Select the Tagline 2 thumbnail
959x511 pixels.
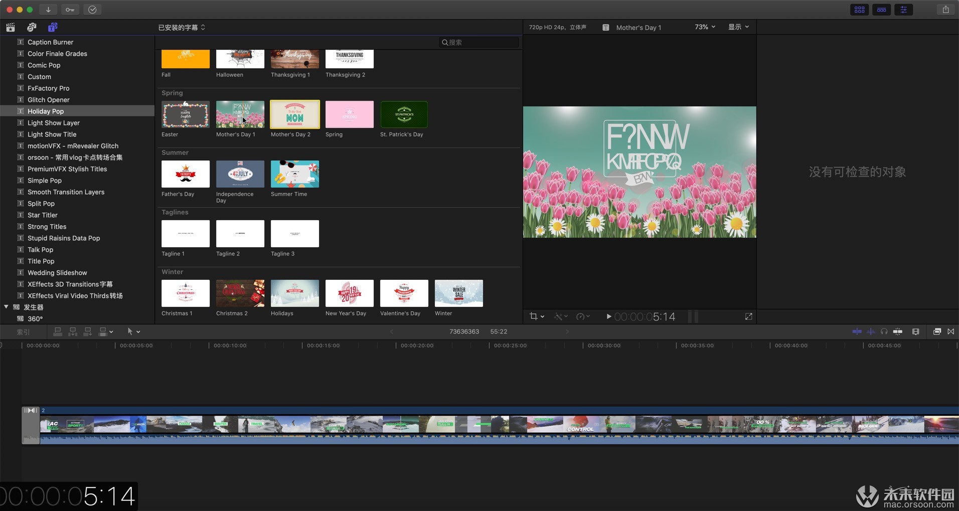click(240, 234)
